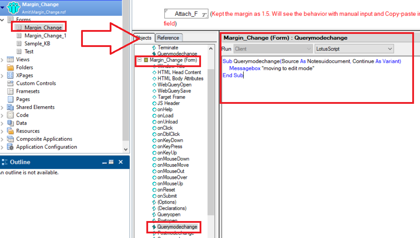Click the Attach_F field on the form
Screen dimensions: 420x238
186,14
